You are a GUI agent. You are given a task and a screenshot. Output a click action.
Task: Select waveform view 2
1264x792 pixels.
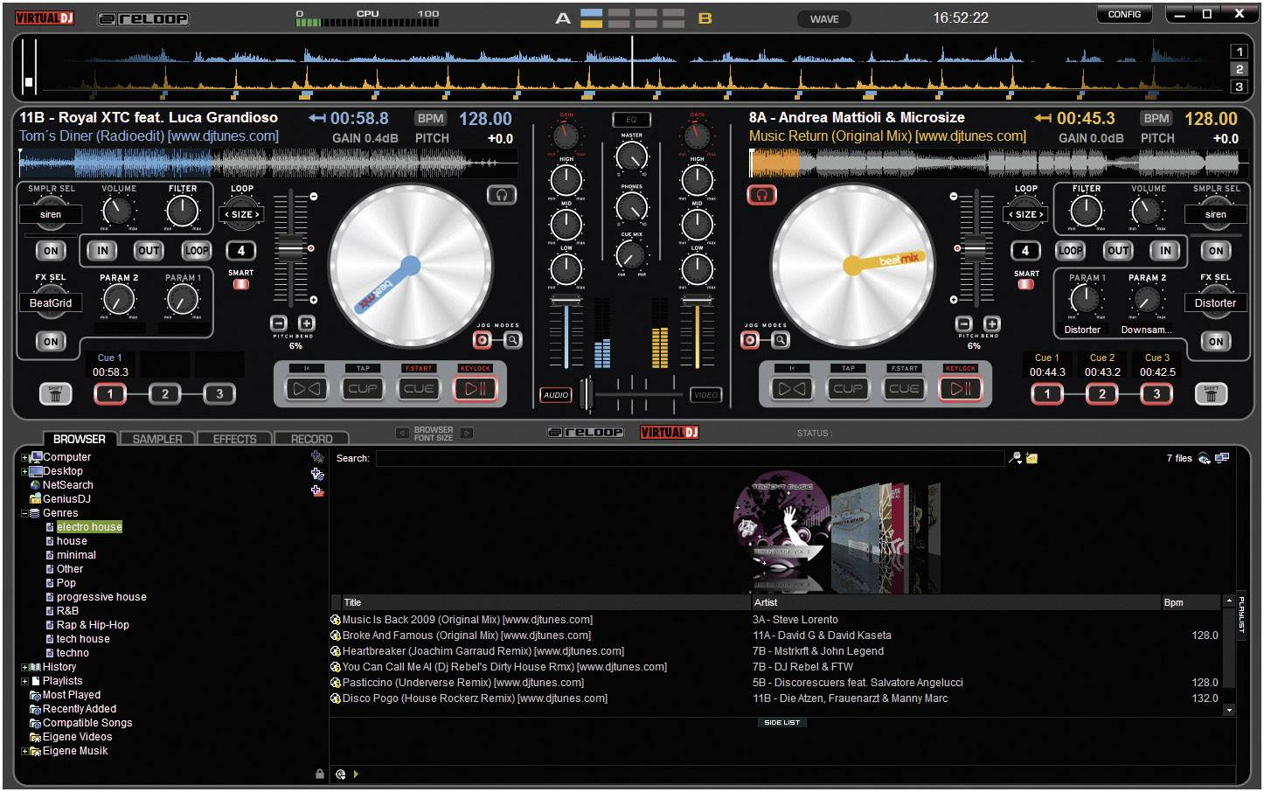[1239, 69]
